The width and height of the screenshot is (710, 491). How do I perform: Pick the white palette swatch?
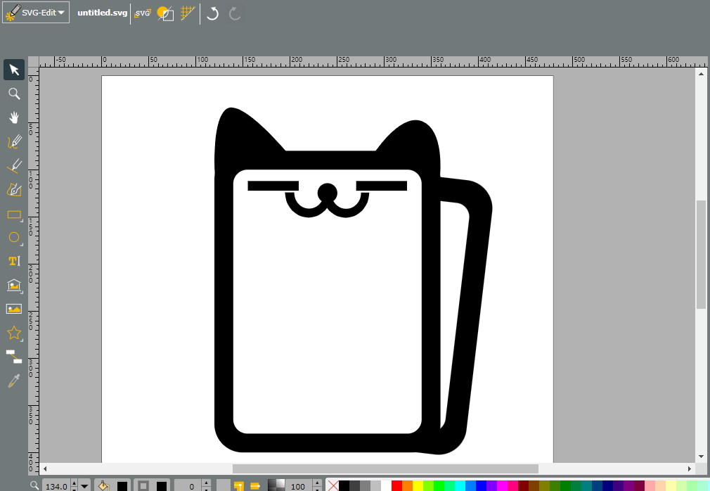tap(386, 486)
